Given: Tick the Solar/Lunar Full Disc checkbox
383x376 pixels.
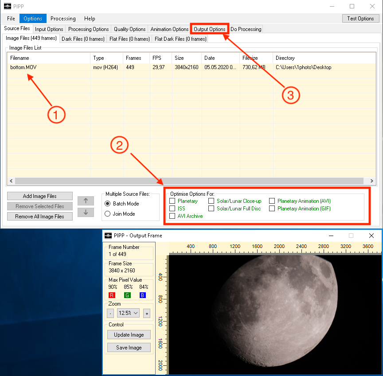Looking at the screenshot, I should (x=211, y=209).
